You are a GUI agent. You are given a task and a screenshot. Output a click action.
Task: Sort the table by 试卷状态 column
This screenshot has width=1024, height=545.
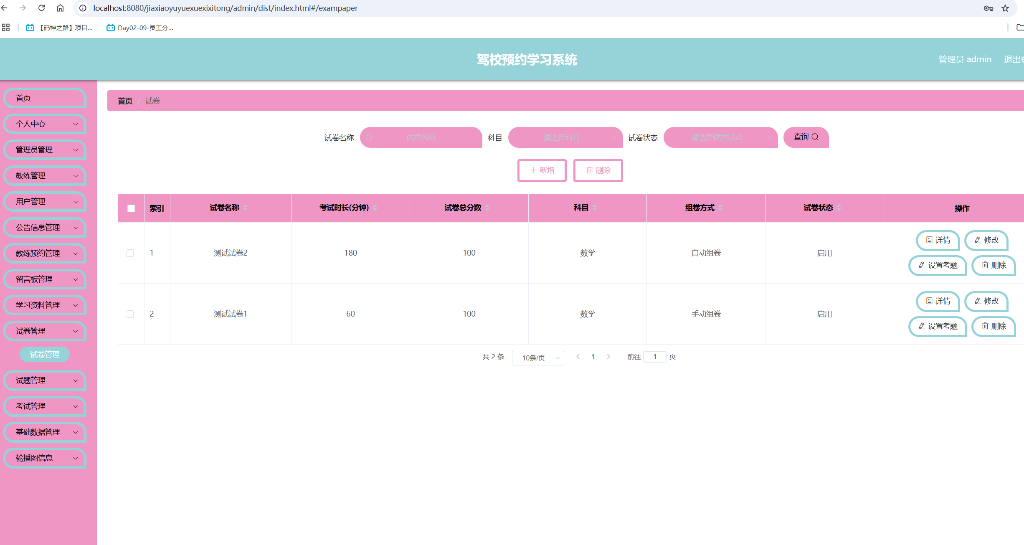pyautogui.click(x=839, y=208)
